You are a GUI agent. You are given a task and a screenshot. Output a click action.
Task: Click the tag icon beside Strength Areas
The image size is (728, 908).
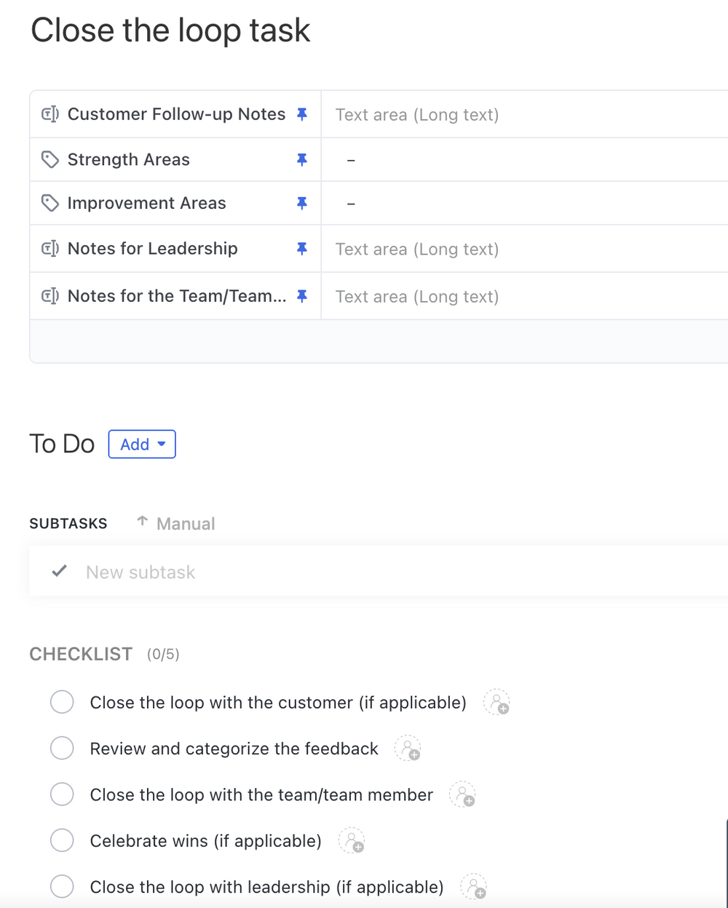point(50,159)
